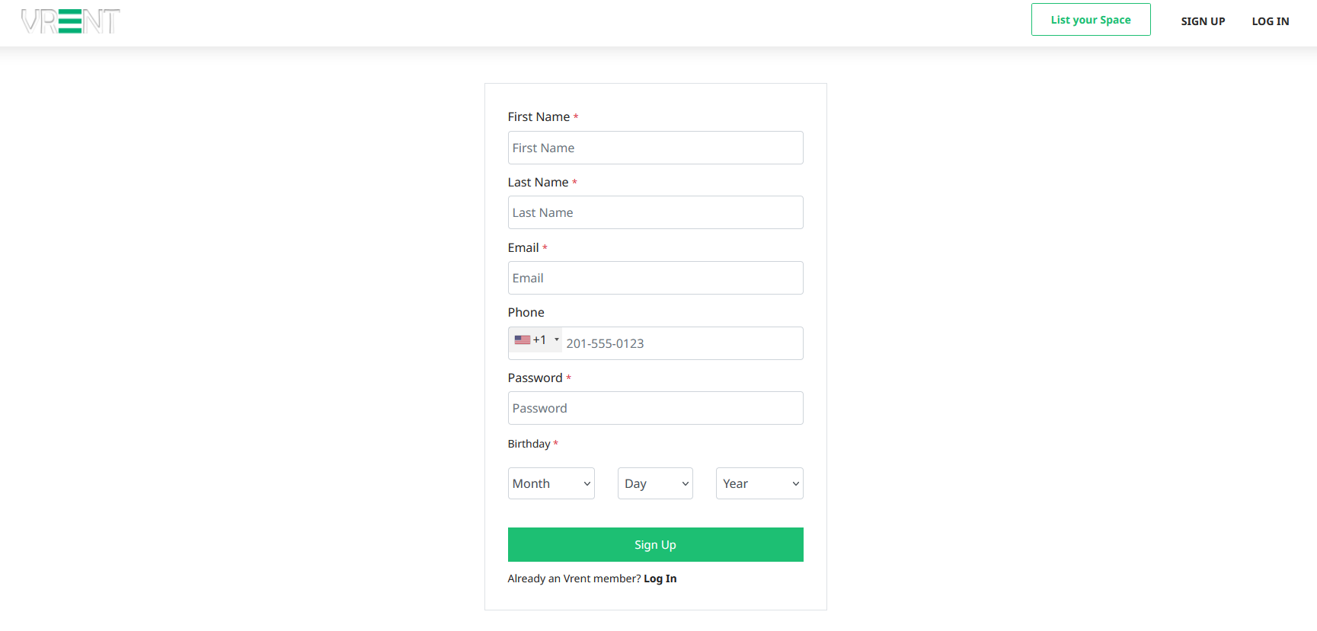Expand the Year birthday dropdown
Image resolution: width=1317 pixels, height=631 pixels.
tap(759, 483)
